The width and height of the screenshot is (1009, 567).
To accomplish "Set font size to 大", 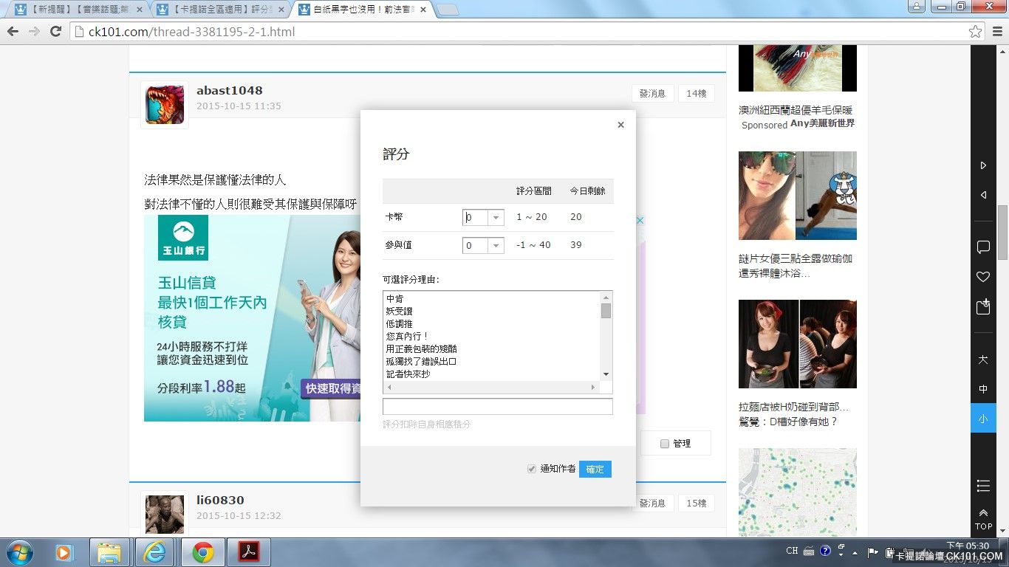I will (x=983, y=360).
